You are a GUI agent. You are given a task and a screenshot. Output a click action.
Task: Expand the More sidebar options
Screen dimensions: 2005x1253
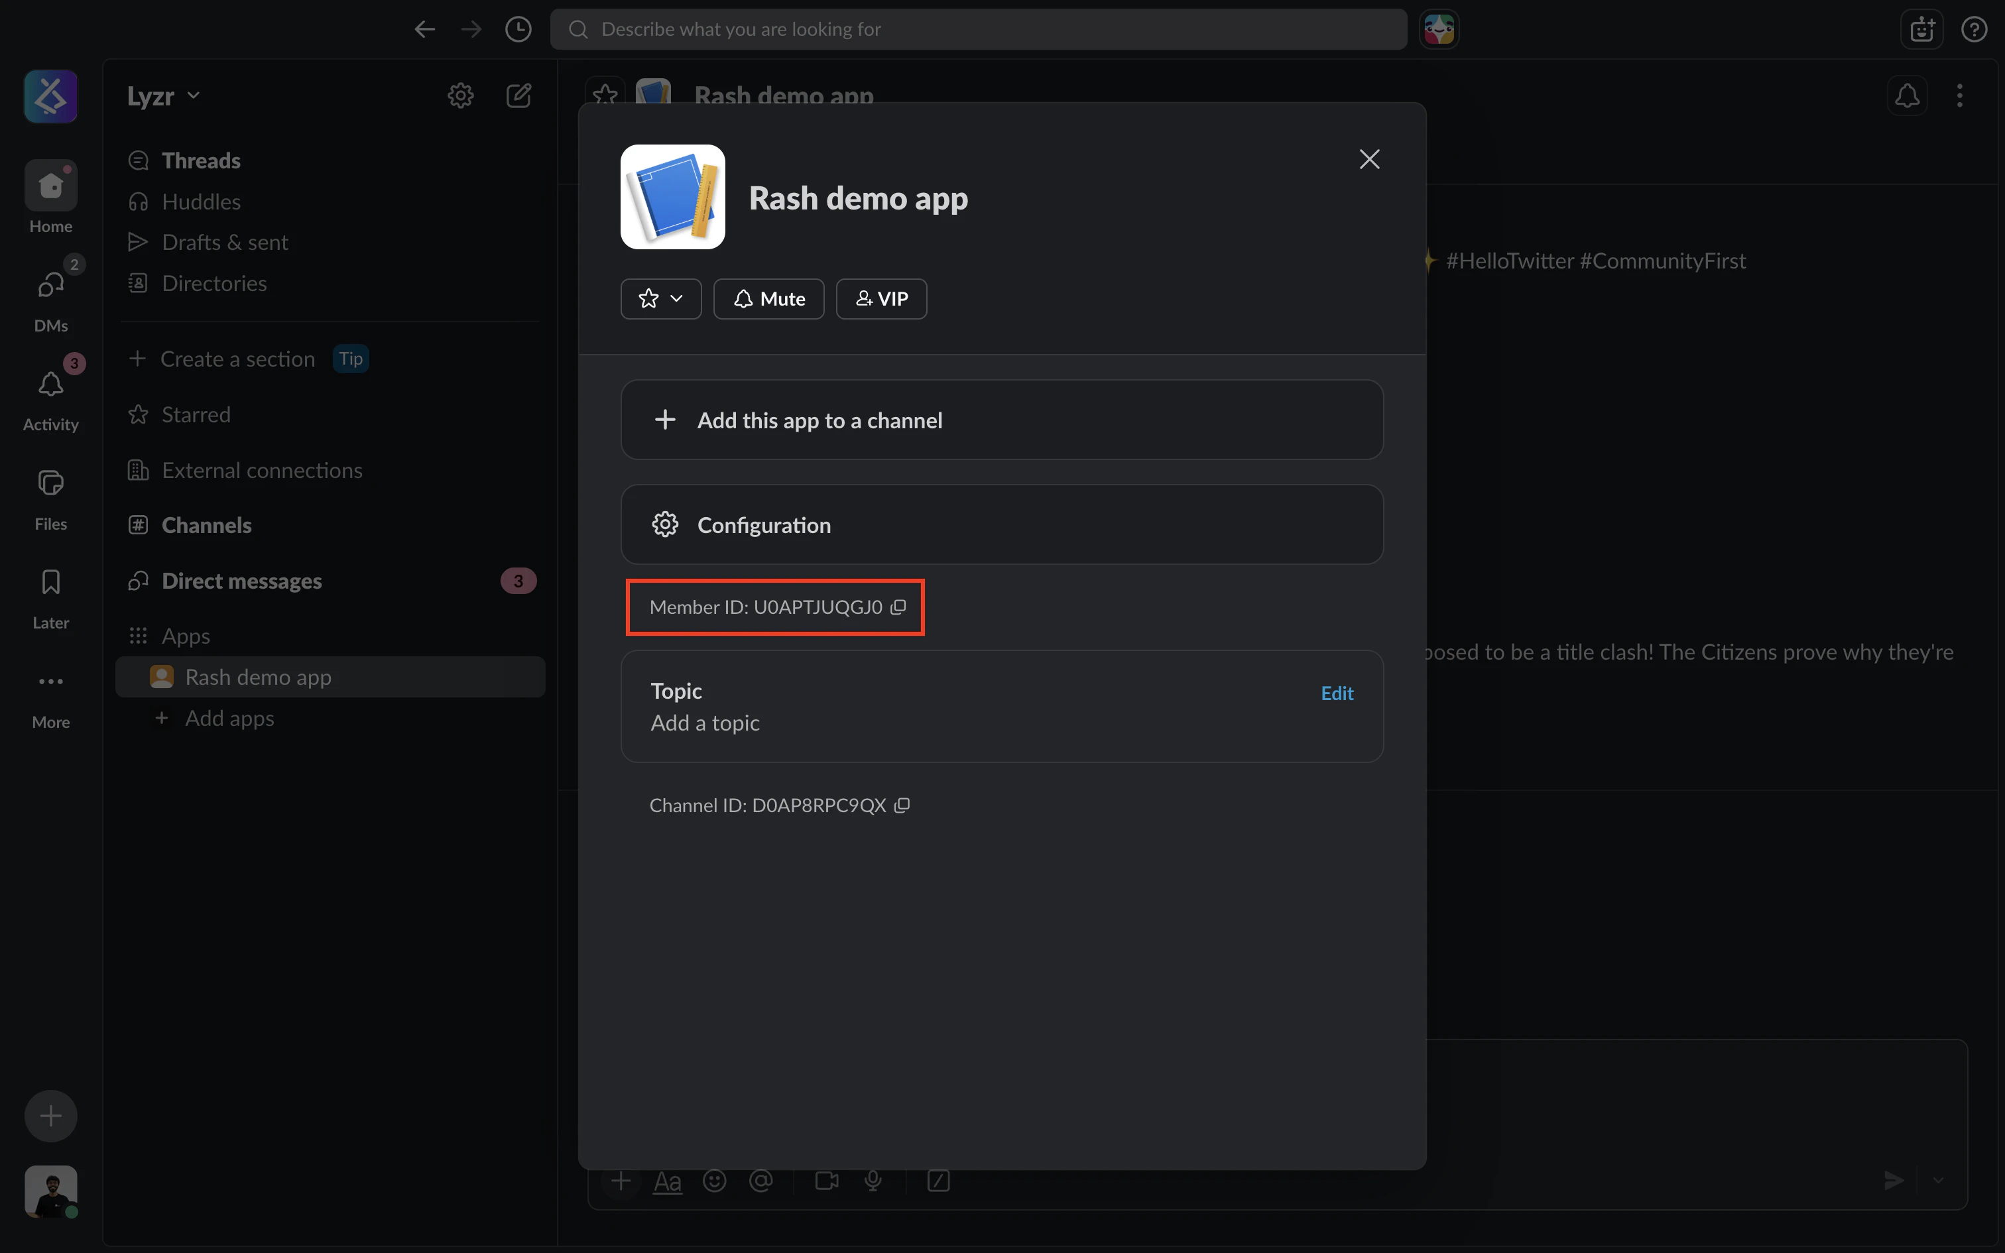[x=50, y=682]
